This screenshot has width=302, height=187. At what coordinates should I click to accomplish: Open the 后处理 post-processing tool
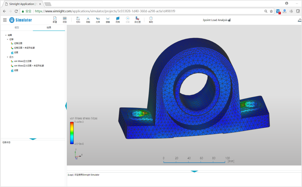click(137, 20)
